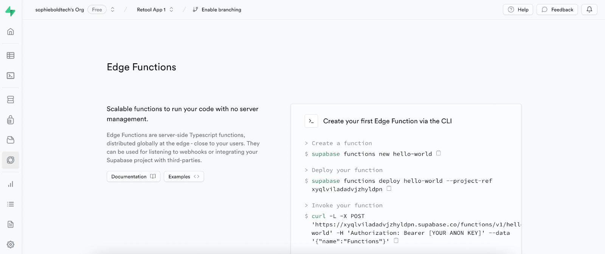Click sophieboldtech's Org name
The image size is (605, 254).
pos(60,9)
